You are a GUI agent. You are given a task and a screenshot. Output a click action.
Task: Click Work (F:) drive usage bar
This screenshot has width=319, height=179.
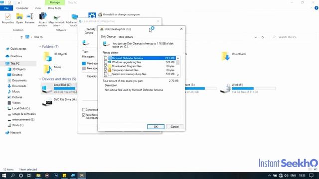[254, 89]
